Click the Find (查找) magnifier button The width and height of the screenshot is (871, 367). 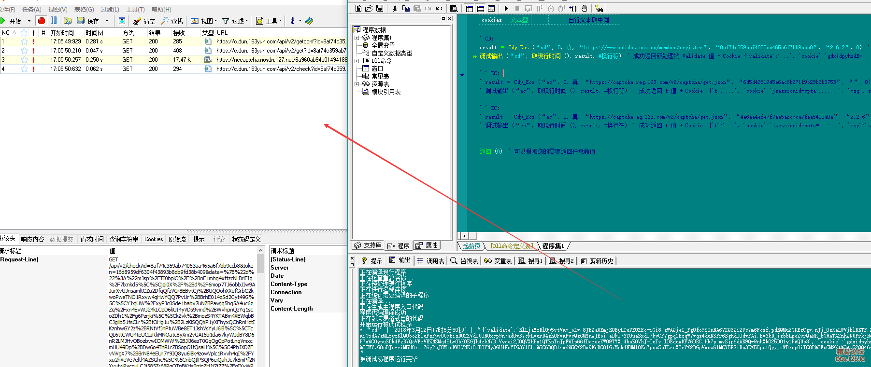[x=172, y=21]
